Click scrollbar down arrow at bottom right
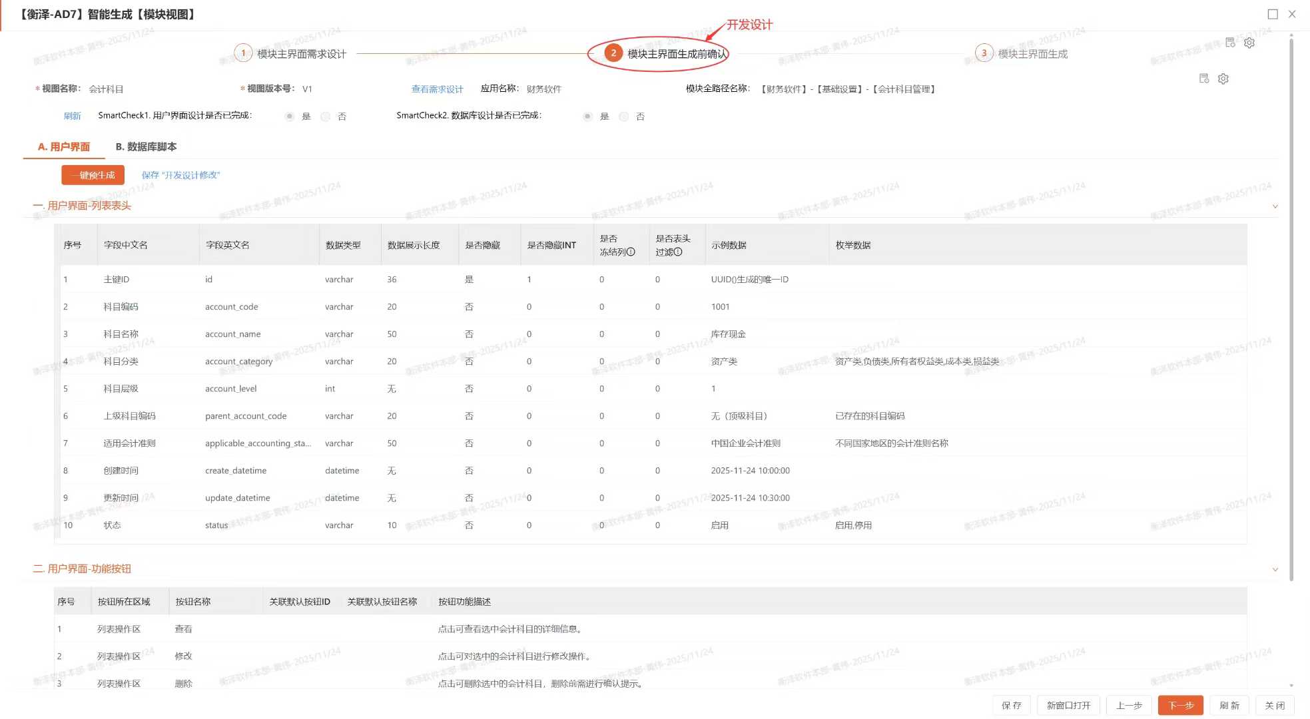1310x719 pixels. (1291, 685)
